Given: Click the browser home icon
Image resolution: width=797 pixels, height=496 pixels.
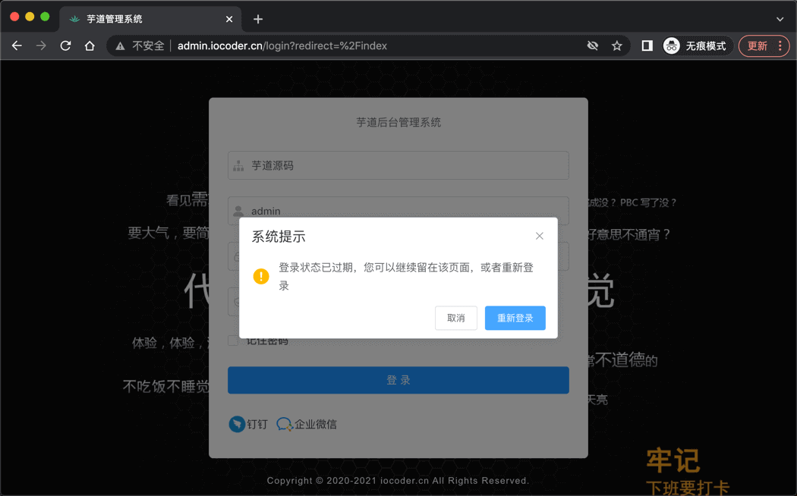Looking at the screenshot, I should click(x=90, y=46).
